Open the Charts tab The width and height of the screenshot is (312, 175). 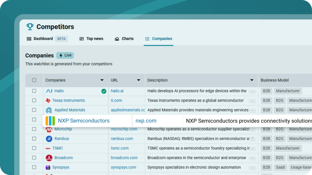pyautogui.click(x=124, y=39)
